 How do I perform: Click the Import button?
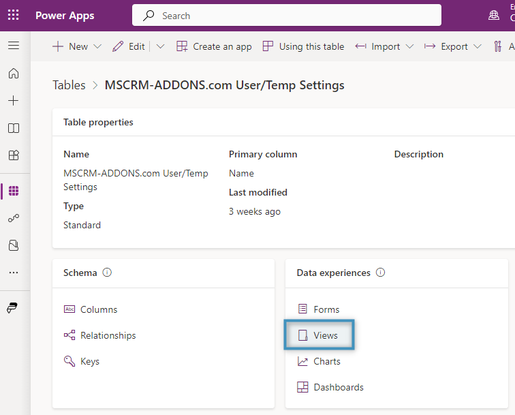coord(377,46)
